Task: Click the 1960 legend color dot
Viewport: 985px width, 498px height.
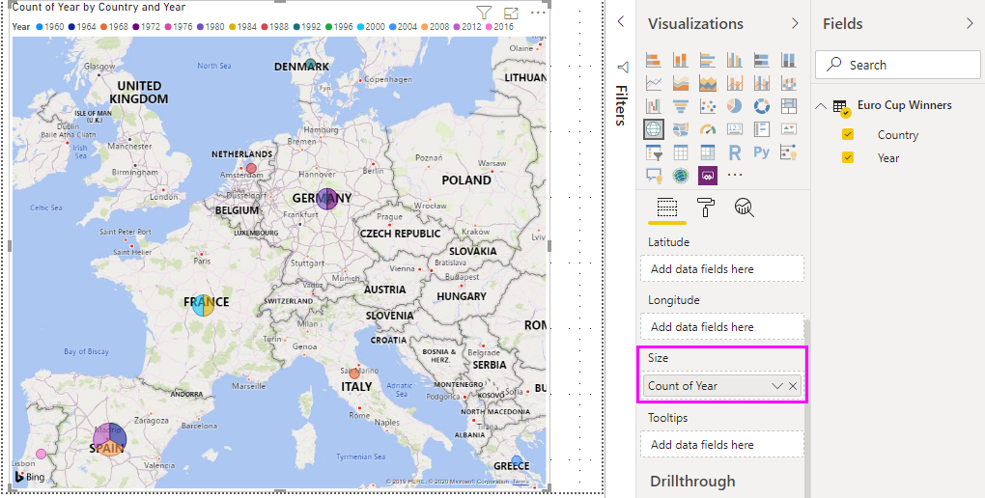Action: pyautogui.click(x=40, y=27)
